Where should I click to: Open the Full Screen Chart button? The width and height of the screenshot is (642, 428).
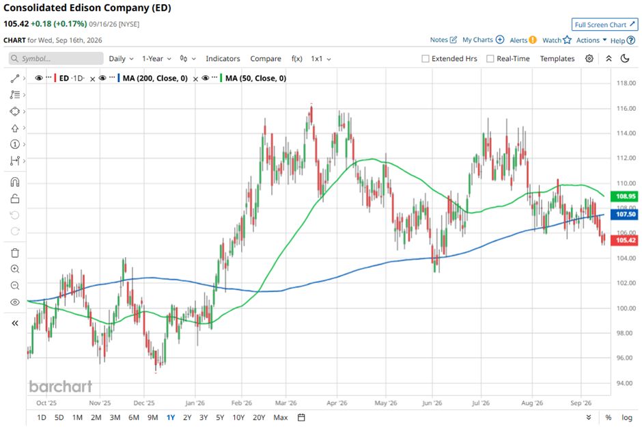[x=604, y=25]
